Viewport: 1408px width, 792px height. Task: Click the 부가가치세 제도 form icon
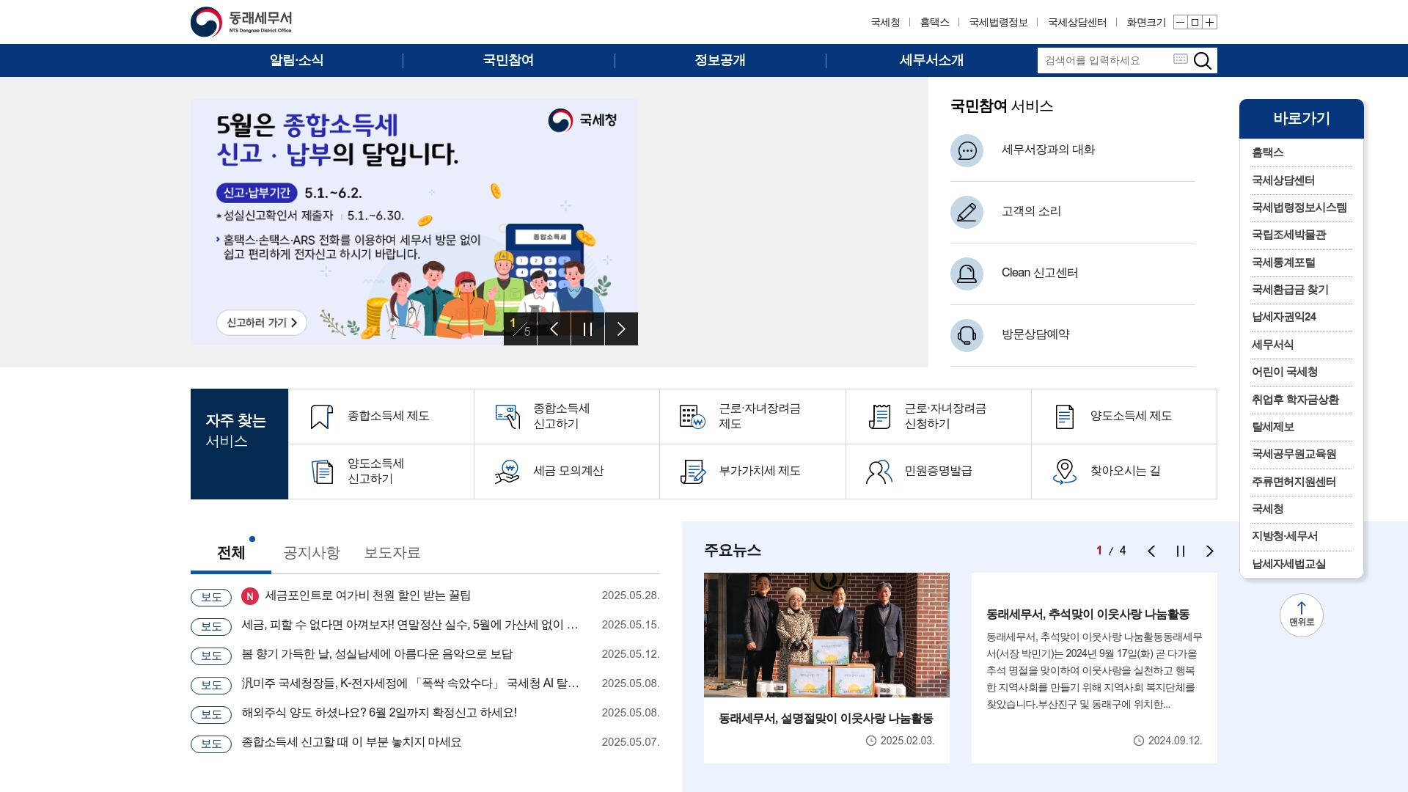pyautogui.click(x=692, y=472)
